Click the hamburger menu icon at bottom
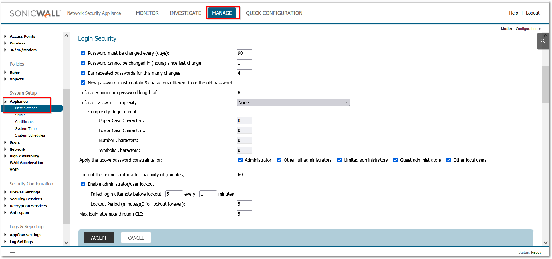The height and width of the screenshot is (259, 552). [x=12, y=252]
